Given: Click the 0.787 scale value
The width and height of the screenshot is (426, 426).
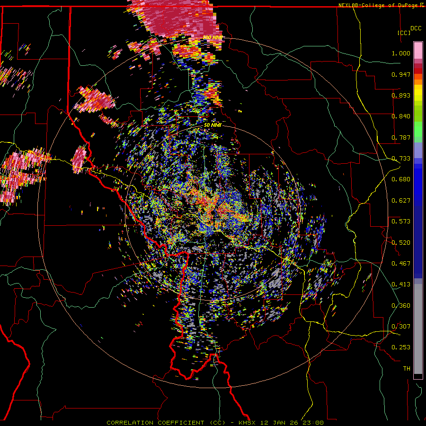Looking at the screenshot, I should coord(401,137).
